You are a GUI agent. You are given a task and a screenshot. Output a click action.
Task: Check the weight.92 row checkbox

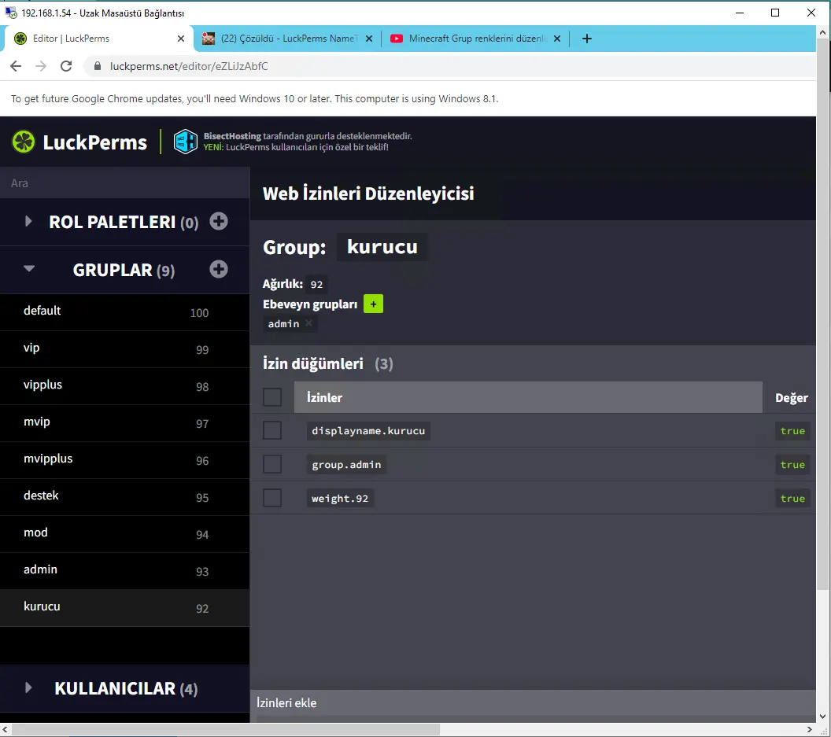click(x=272, y=498)
